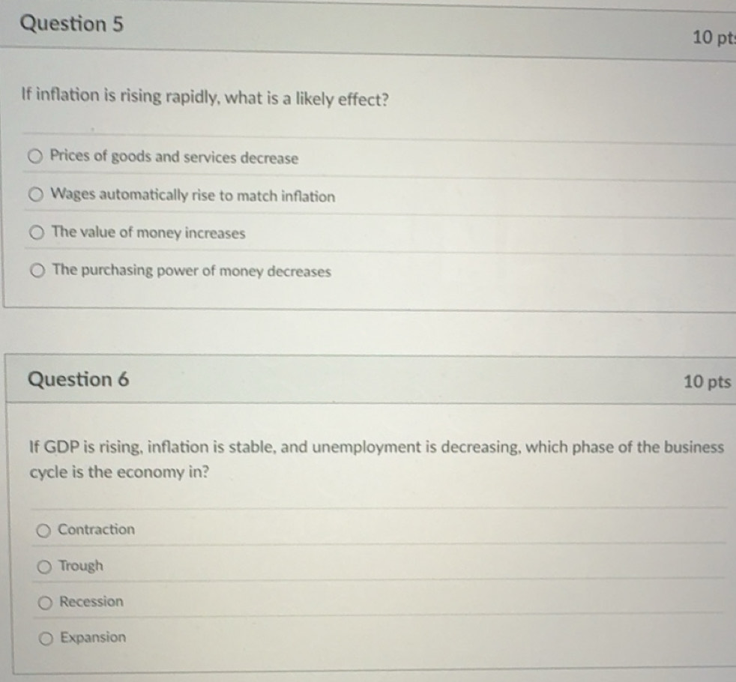Choose the Recession radio button
This screenshot has width=736, height=682.
pos(45,602)
